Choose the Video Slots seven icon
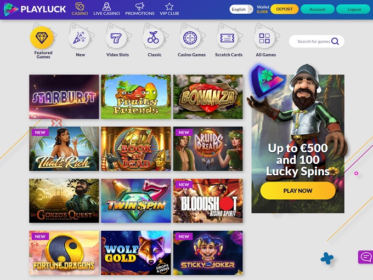This screenshot has height=280, width=373. pyautogui.click(x=116, y=38)
